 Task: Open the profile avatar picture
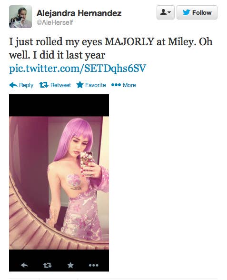20,17
